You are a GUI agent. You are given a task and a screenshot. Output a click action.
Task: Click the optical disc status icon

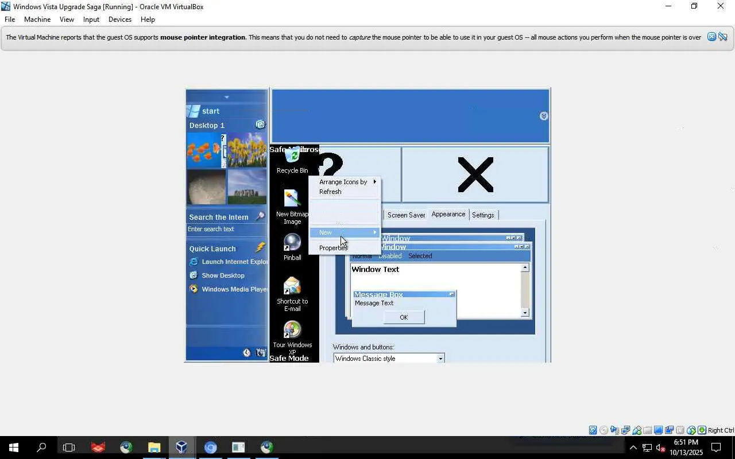(x=604, y=430)
